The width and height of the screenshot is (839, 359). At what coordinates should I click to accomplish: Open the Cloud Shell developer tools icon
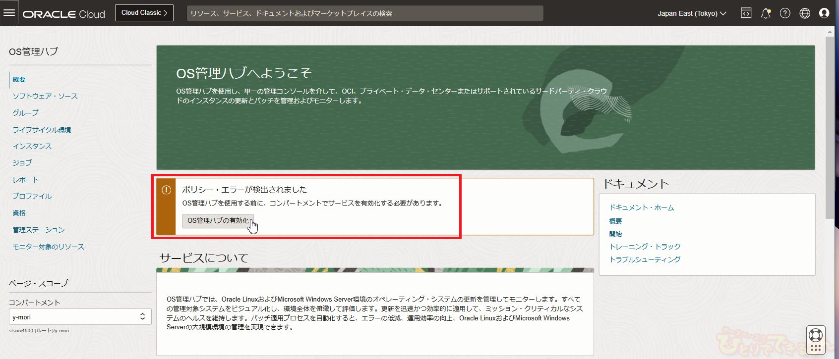point(746,13)
